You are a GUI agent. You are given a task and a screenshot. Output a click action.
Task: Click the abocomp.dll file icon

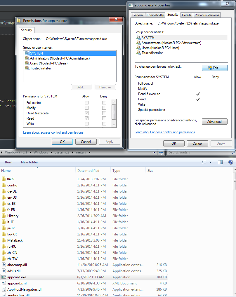point(4,265)
